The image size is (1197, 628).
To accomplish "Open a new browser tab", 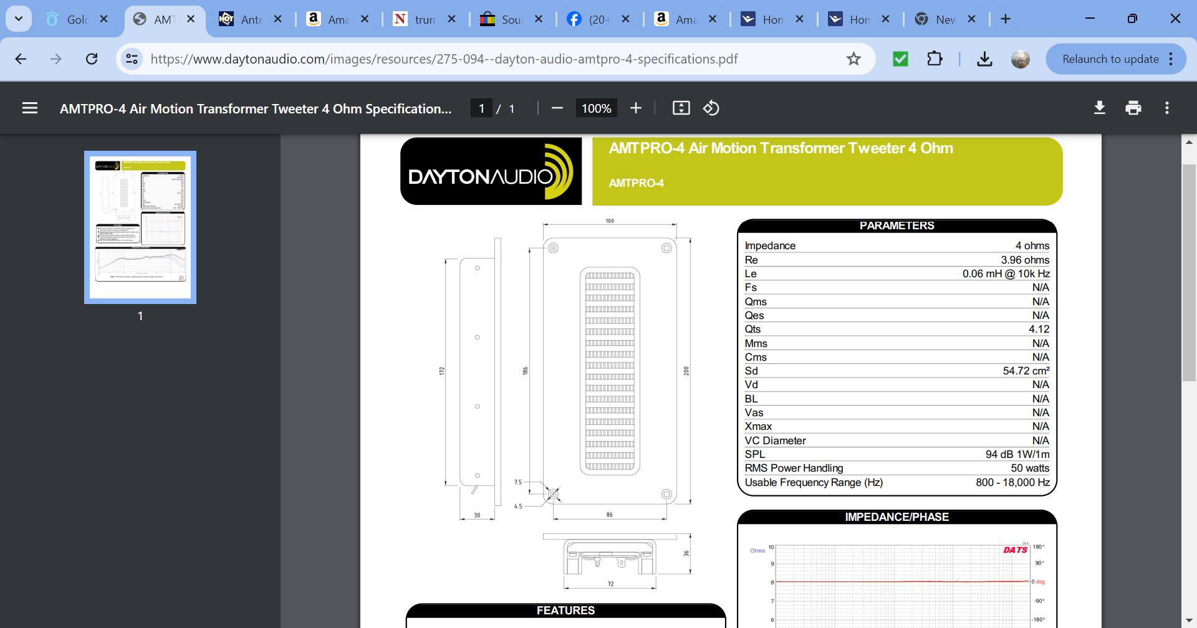I will [x=1006, y=19].
